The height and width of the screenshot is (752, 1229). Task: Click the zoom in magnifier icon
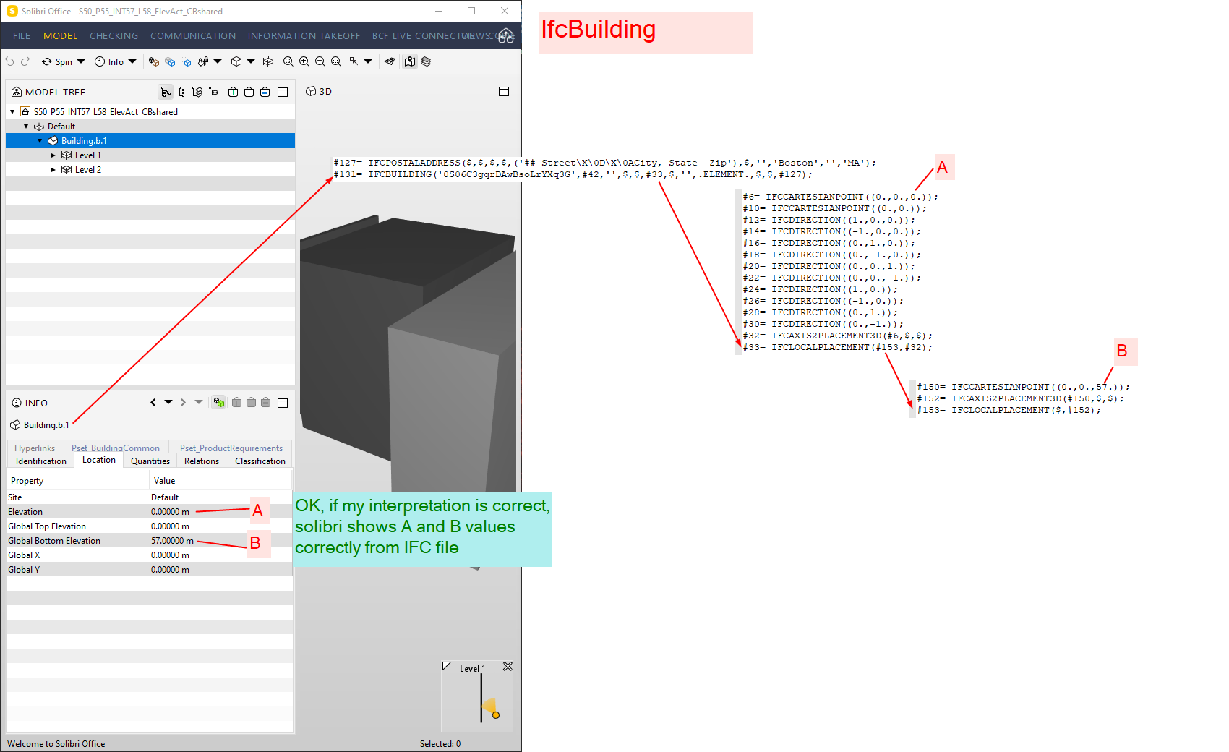pos(304,62)
